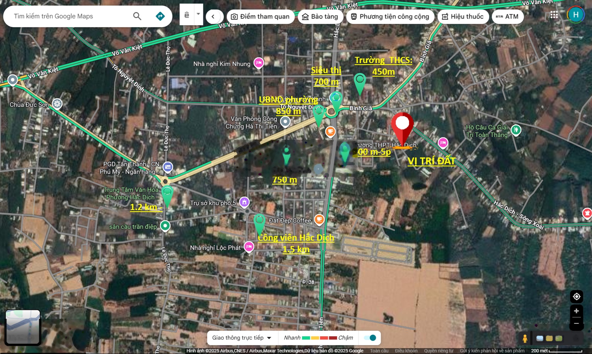Open directions with the blue arrow icon
592x354 pixels.
160,16
